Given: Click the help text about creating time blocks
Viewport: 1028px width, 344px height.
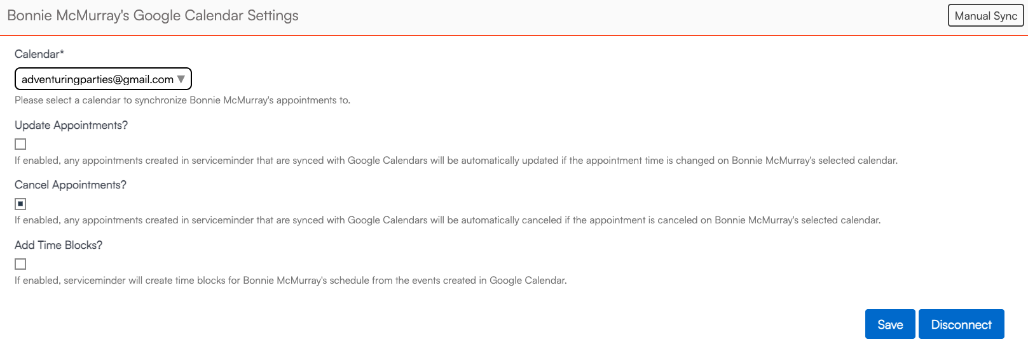Looking at the screenshot, I should (291, 281).
